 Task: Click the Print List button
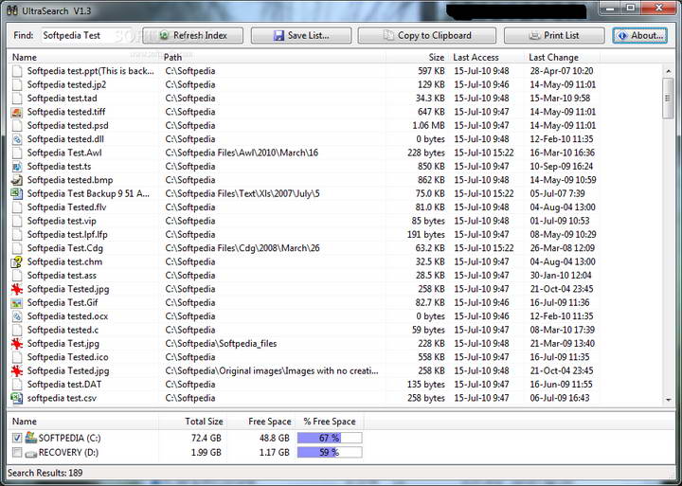pos(554,36)
